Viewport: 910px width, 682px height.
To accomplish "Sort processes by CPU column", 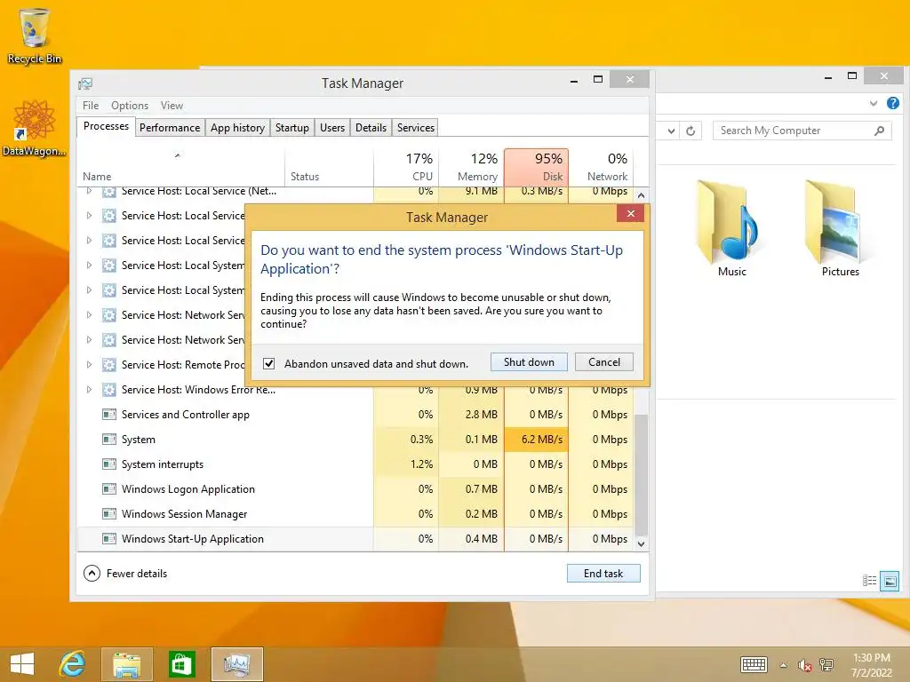I will click(x=406, y=167).
